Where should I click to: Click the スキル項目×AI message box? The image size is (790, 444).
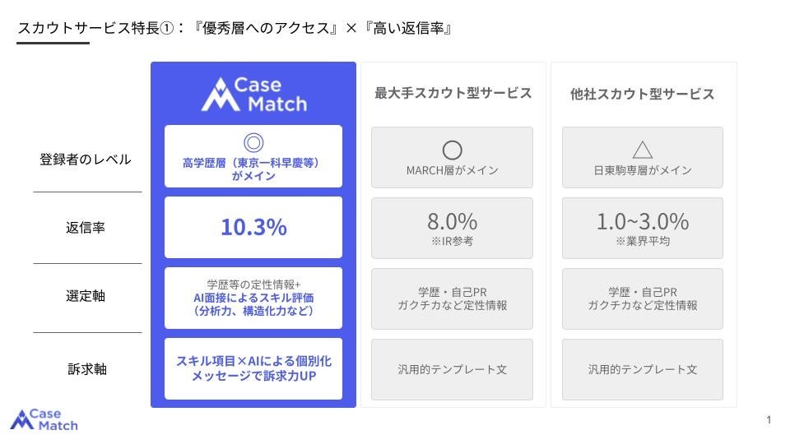tap(253, 369)
